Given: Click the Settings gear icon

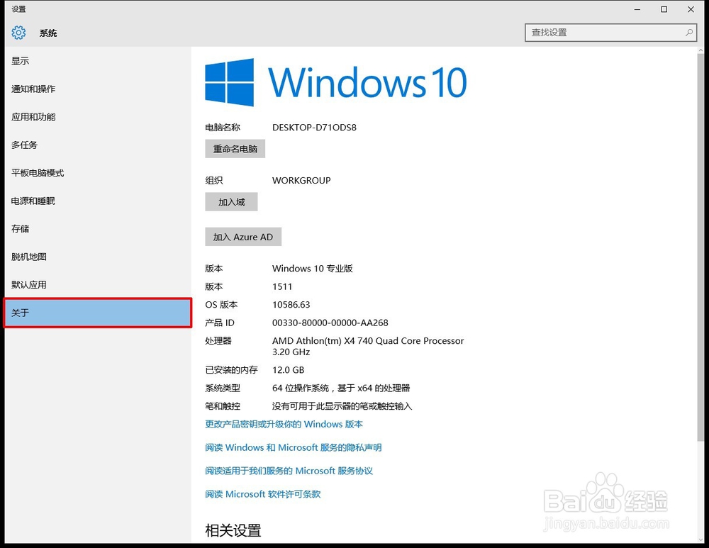Looking at the screenshot, I should [18, 33].
